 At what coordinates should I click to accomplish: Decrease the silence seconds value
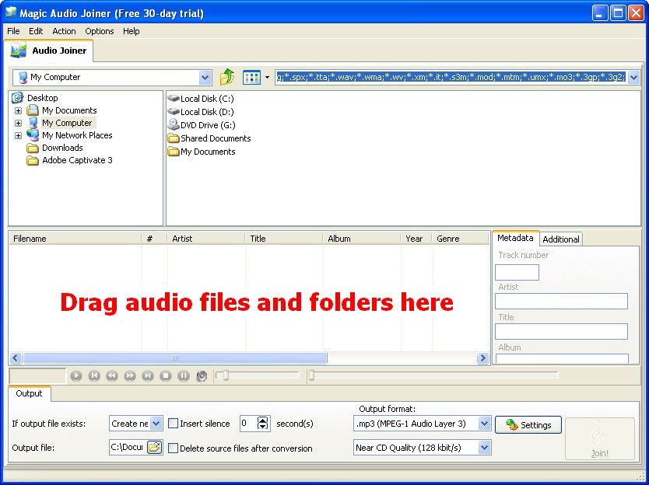pyautogui.click(x=263, y=427)
